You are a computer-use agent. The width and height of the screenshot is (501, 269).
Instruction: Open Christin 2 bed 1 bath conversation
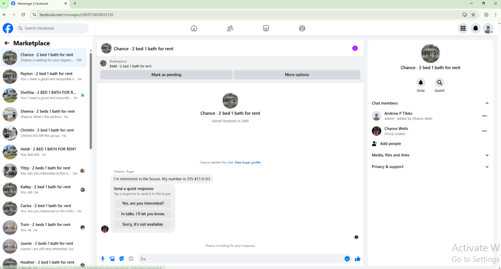pos(44,133)
